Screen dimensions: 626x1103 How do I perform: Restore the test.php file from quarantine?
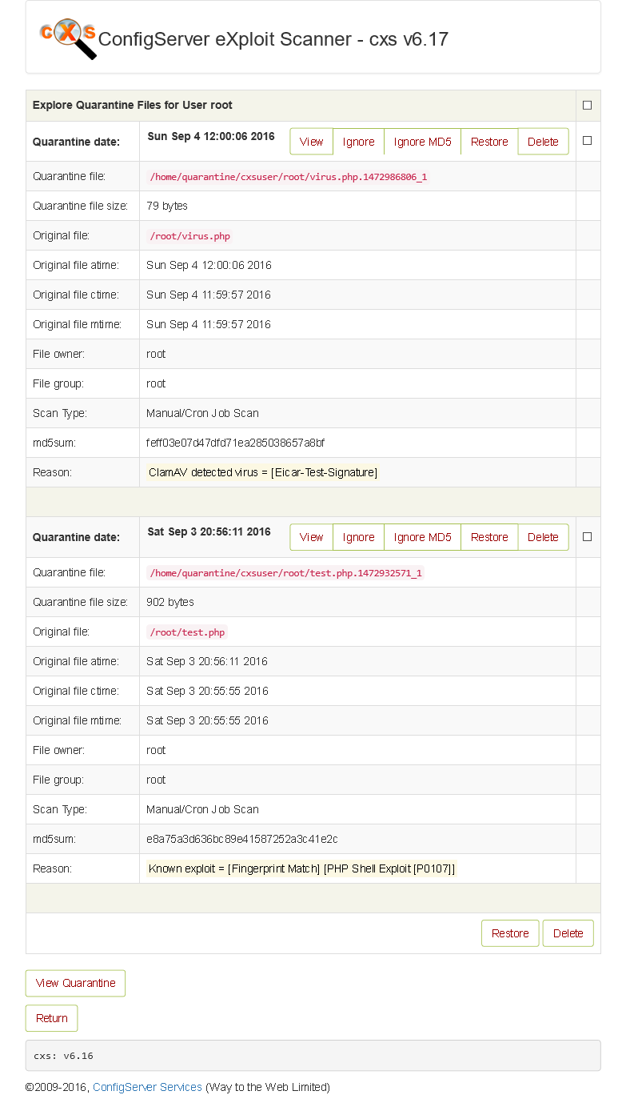click(x=489, y=537)
